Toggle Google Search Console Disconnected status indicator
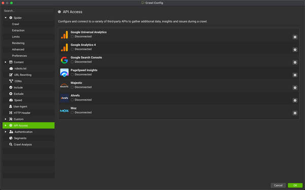Image resolution: width=305 pixels, height=190 pixels. click(72, 62)
